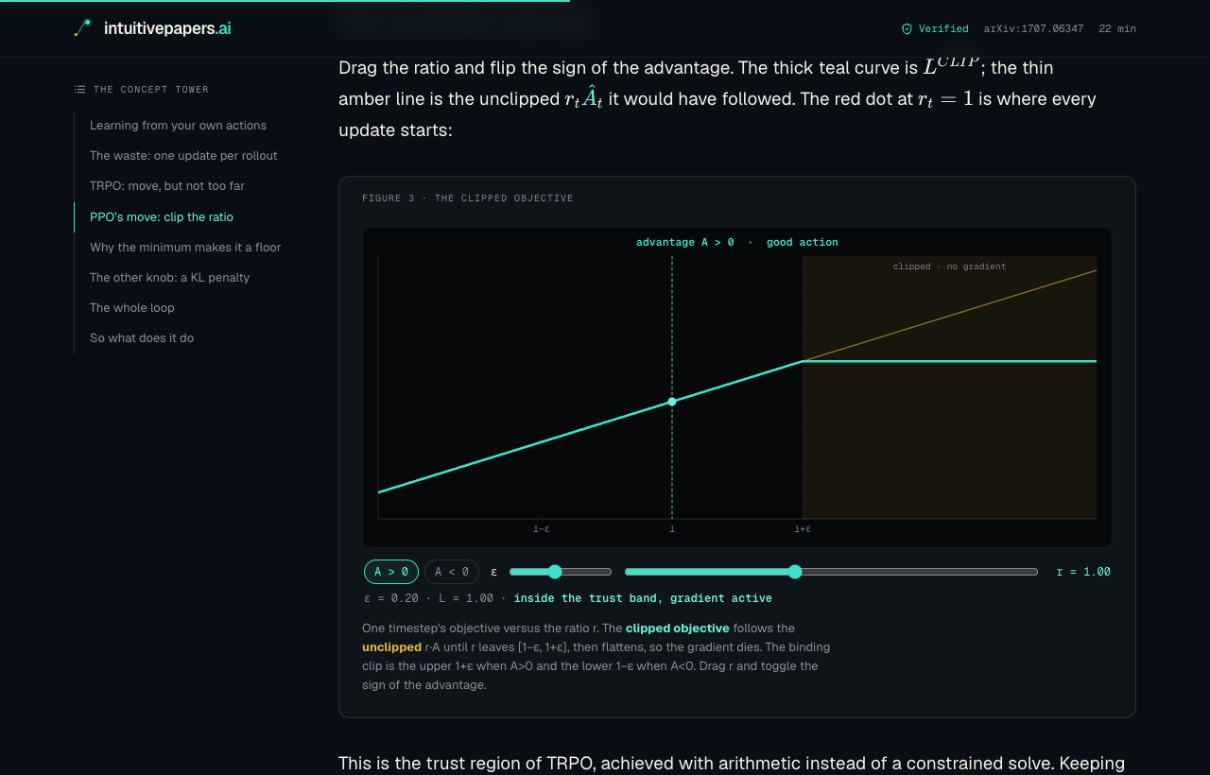Click 'THE CONCEPT TOWER' sidebar heading
This screenshot has width=1210, height=775.
[151, 90]
